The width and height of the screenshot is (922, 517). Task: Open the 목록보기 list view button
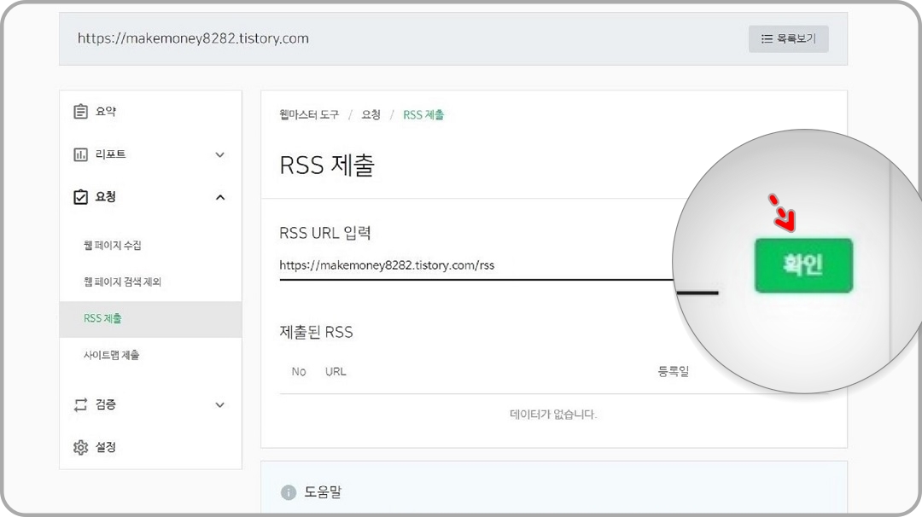[x=788, y=38]
